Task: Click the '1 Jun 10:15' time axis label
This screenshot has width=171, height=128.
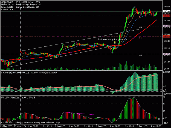Action: click(129, 126)
